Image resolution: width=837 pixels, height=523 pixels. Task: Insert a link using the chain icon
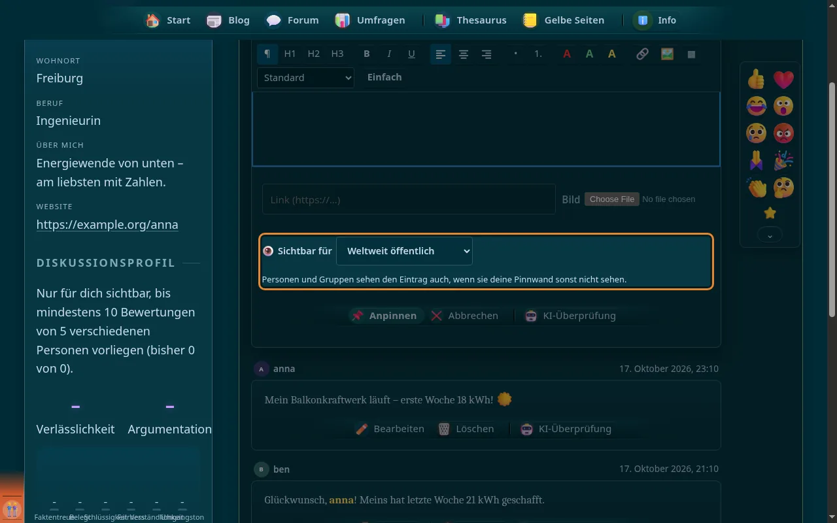[x=642, y=54]
